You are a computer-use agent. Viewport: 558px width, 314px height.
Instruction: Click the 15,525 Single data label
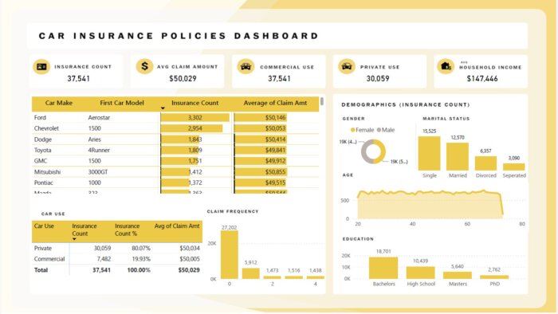coord(429,131)
